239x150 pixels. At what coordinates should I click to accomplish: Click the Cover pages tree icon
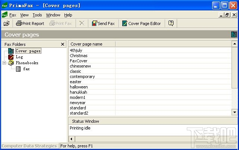pos(11,51)
